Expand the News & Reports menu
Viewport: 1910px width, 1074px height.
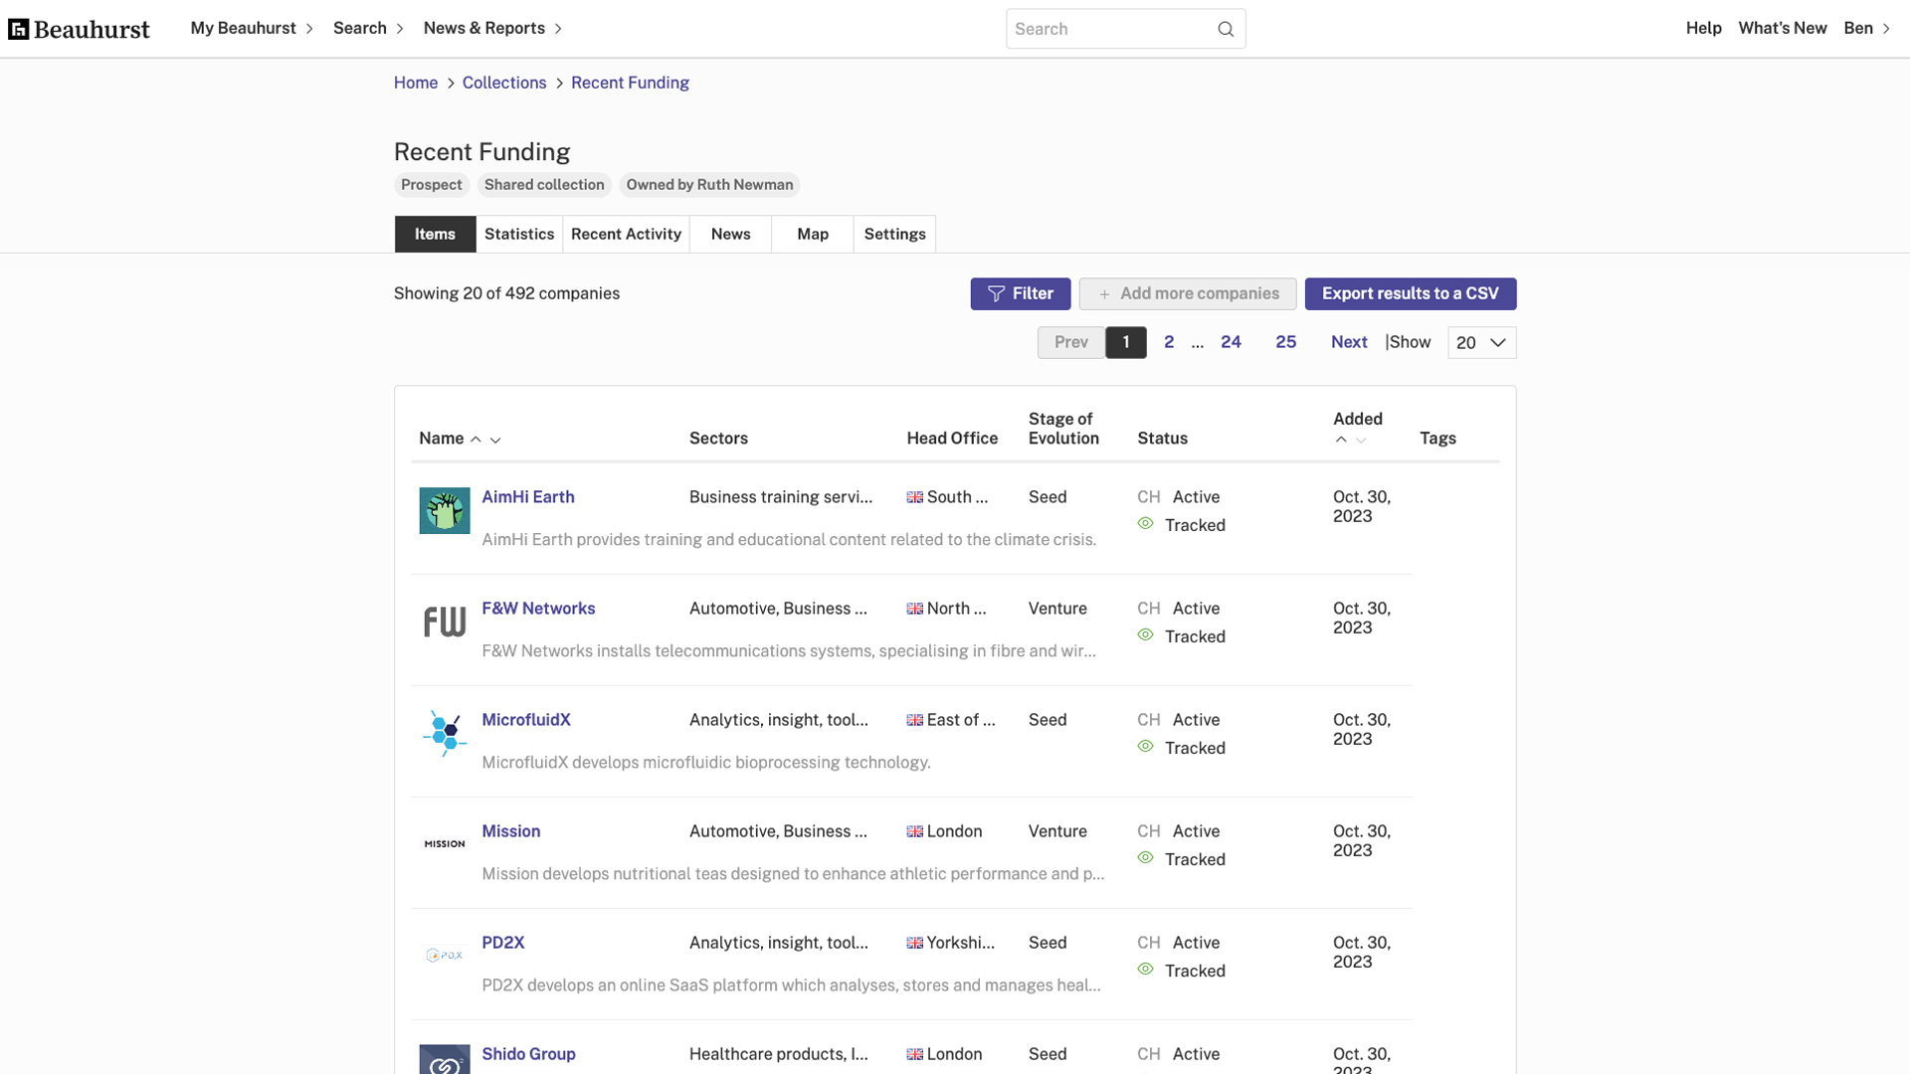(492, 28)
